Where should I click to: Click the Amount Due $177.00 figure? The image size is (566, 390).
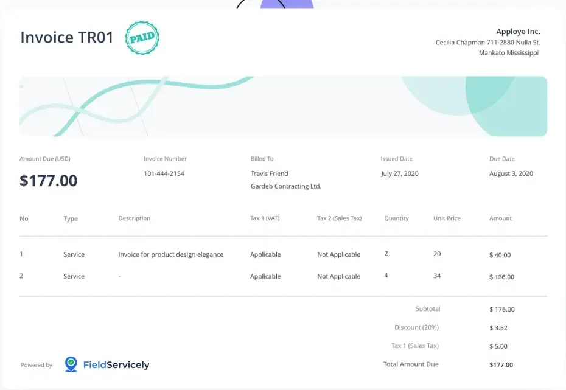click(48, 180)
